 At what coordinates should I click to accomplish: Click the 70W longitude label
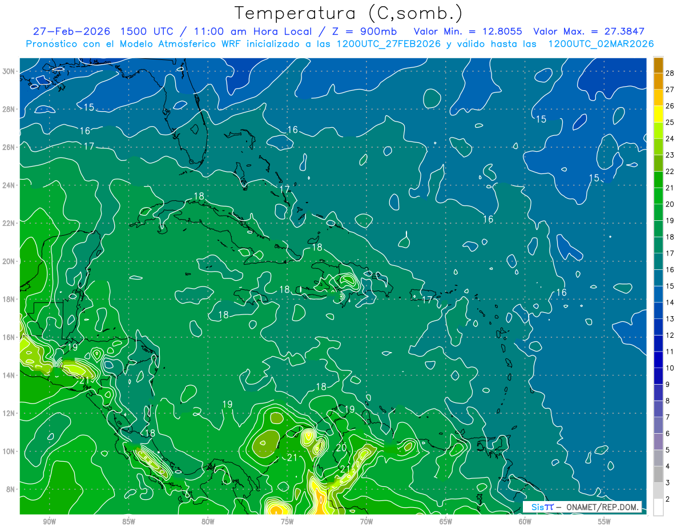pos(366,522)
